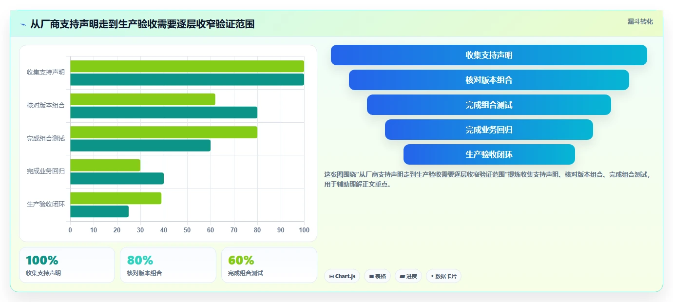Viewport: 673px width, 302px height.
Task: Click the teal bar for 完成业务回归
Action: [117, 178]
